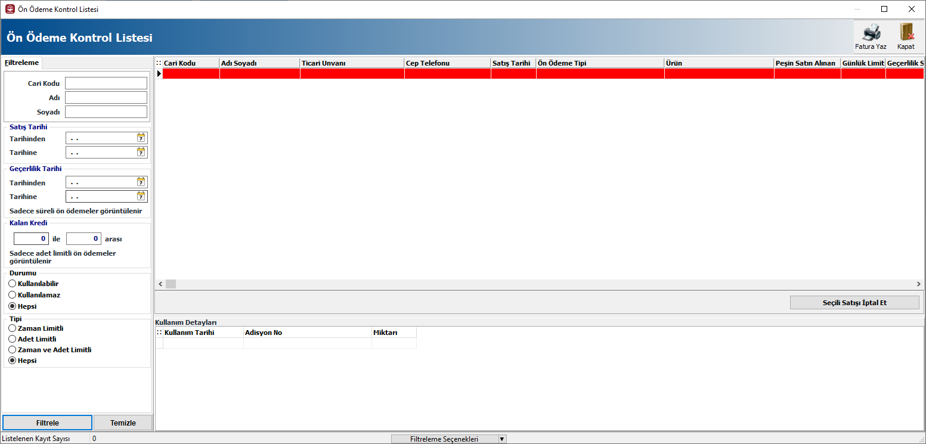Sort by Günlük Limit column header

click(x=863, y=63)
